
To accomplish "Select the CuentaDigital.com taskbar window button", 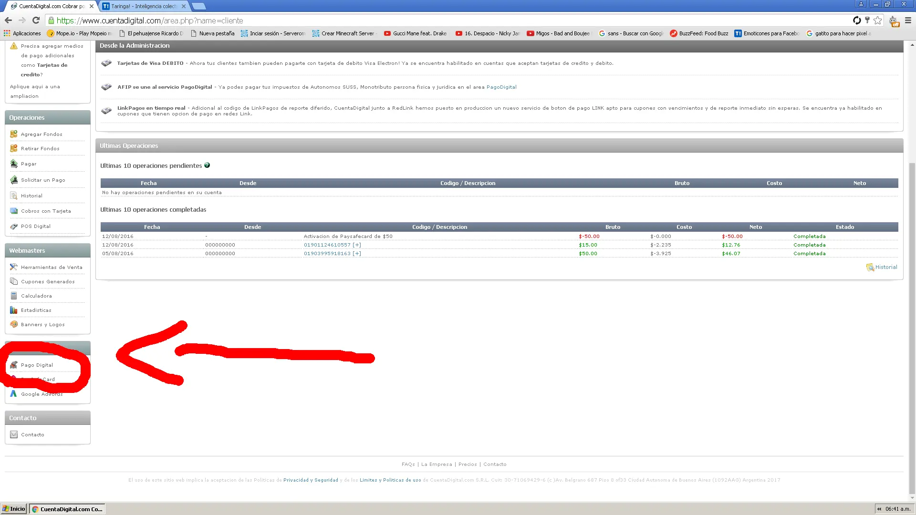I will [x=67, y=509].
